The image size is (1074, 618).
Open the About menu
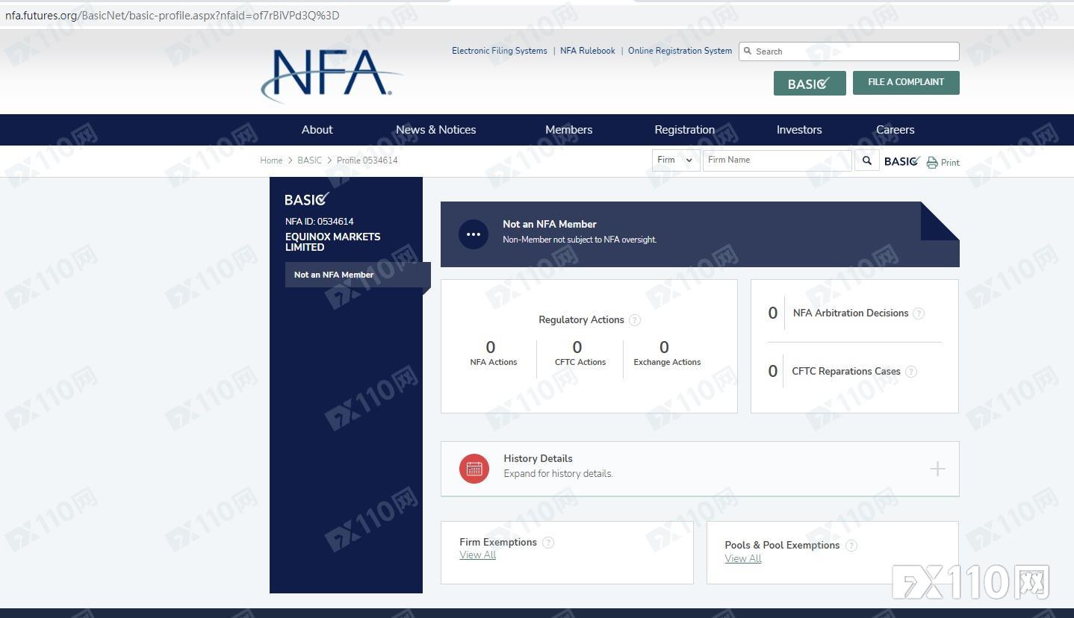(x=317, y=130)
